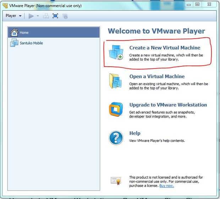Click the VMware Player title bar icon
The width and height of the screenshot is (220, 199).
click(x=5, y=6)
